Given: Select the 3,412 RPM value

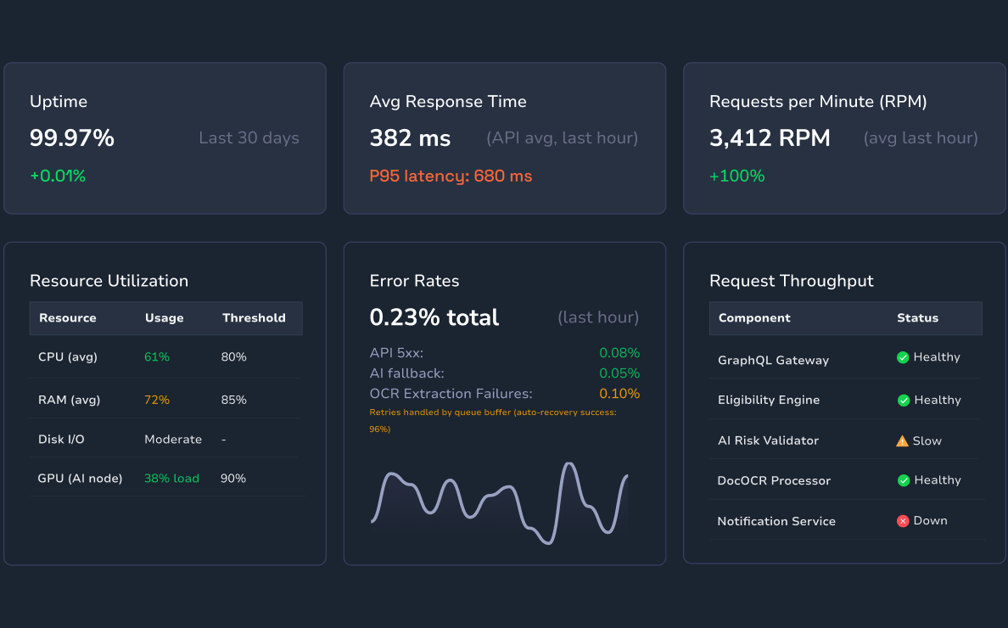Looking at the screenshot, I should [x=770, y=138].
